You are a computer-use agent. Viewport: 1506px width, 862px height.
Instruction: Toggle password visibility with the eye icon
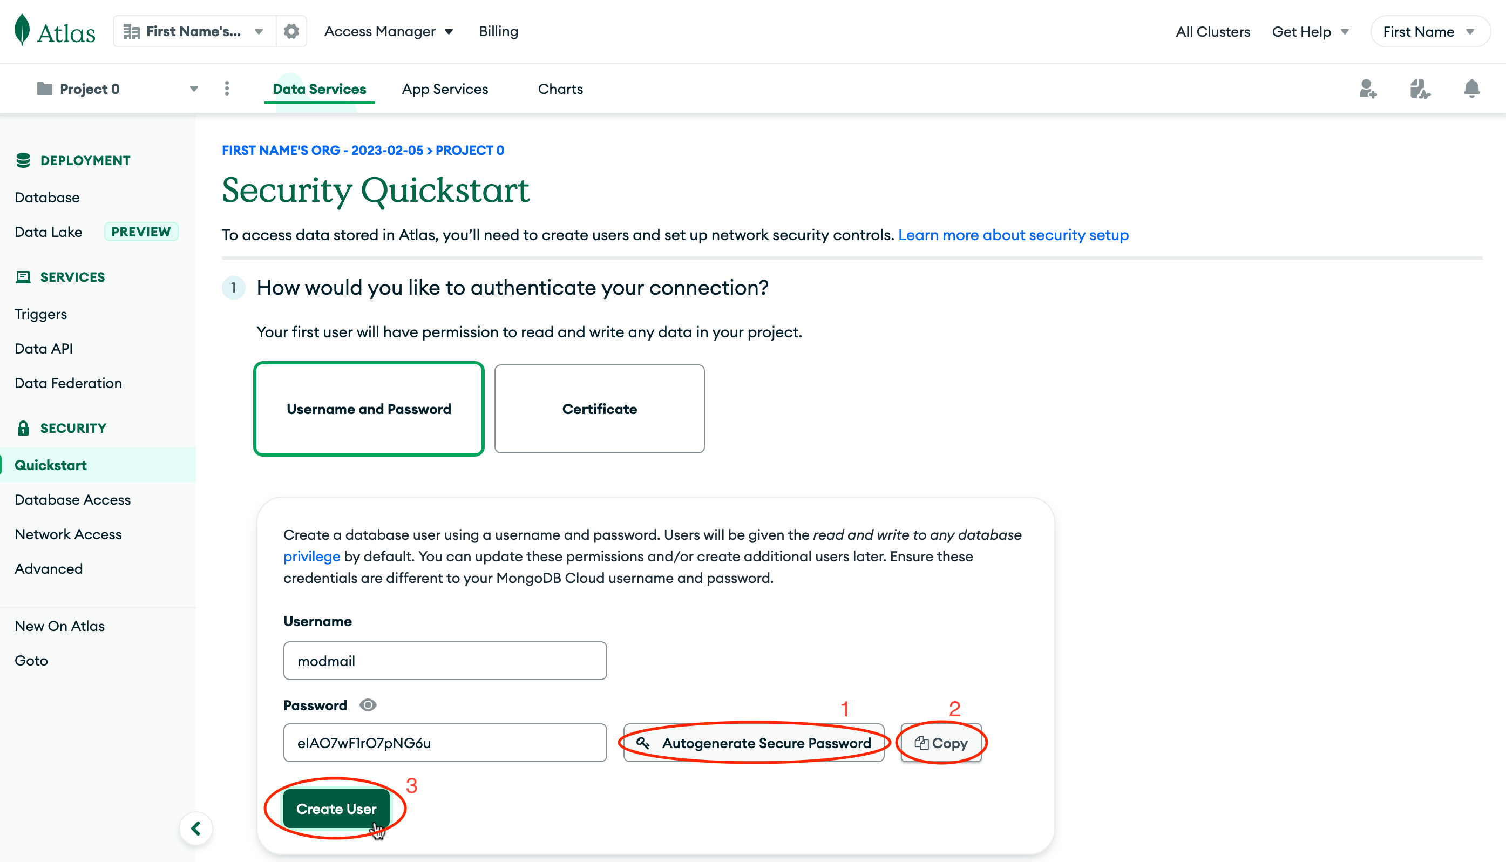pyautogui.click(x=368, y=704)
